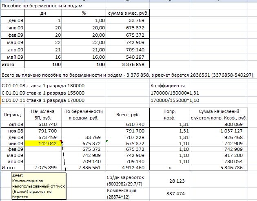Click the 'Начислена ЗП, руб.' header cell
This screenshot has height=201, width=257.
(43, 115)
